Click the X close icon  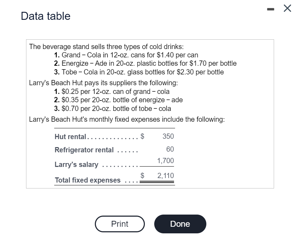click(x=287, y=8)
